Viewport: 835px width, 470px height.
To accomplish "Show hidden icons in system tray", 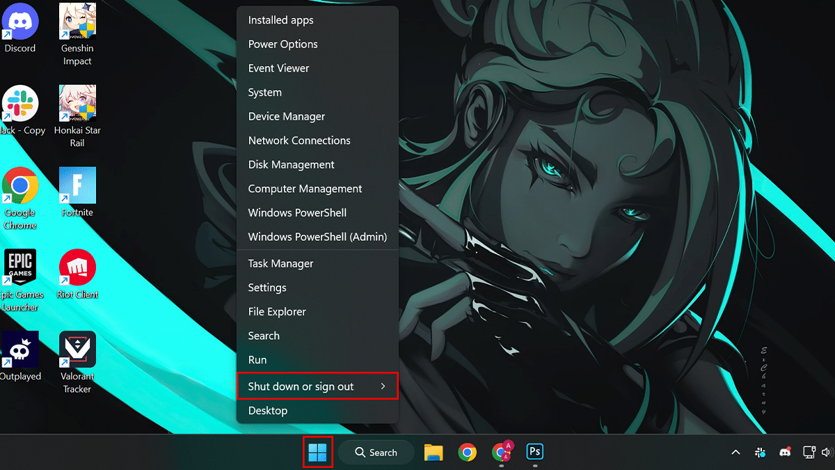I will coord(735,453).
